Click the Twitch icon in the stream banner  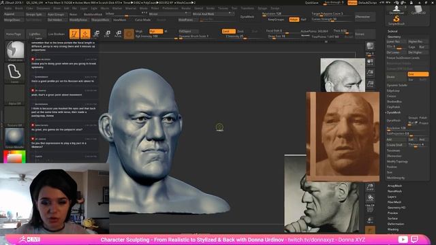[415, 240]
